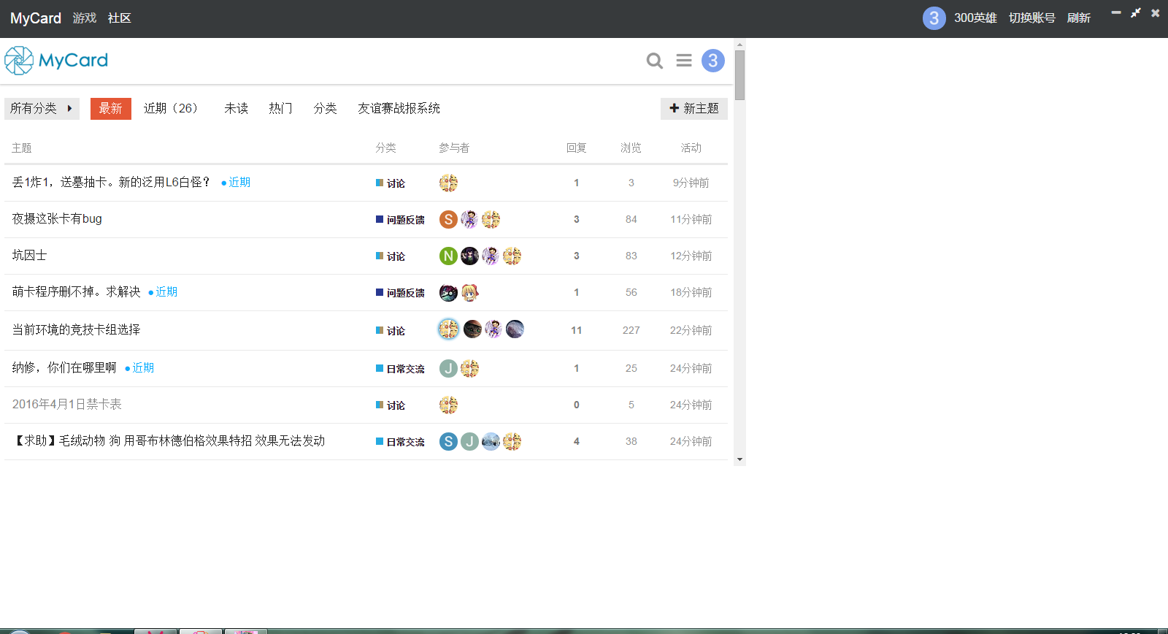Open topic 2016年4月1日禁卡表

click(67, 405)
